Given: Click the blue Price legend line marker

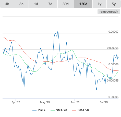Looking at the screenshot, I should (34, 110).
